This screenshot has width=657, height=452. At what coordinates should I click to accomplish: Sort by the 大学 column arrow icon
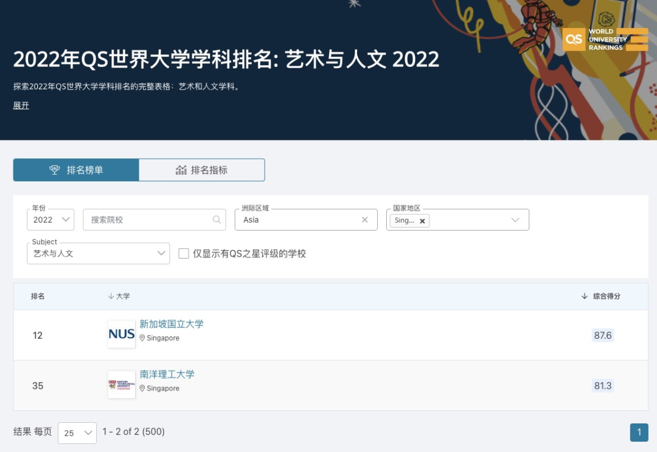(111, 296)
